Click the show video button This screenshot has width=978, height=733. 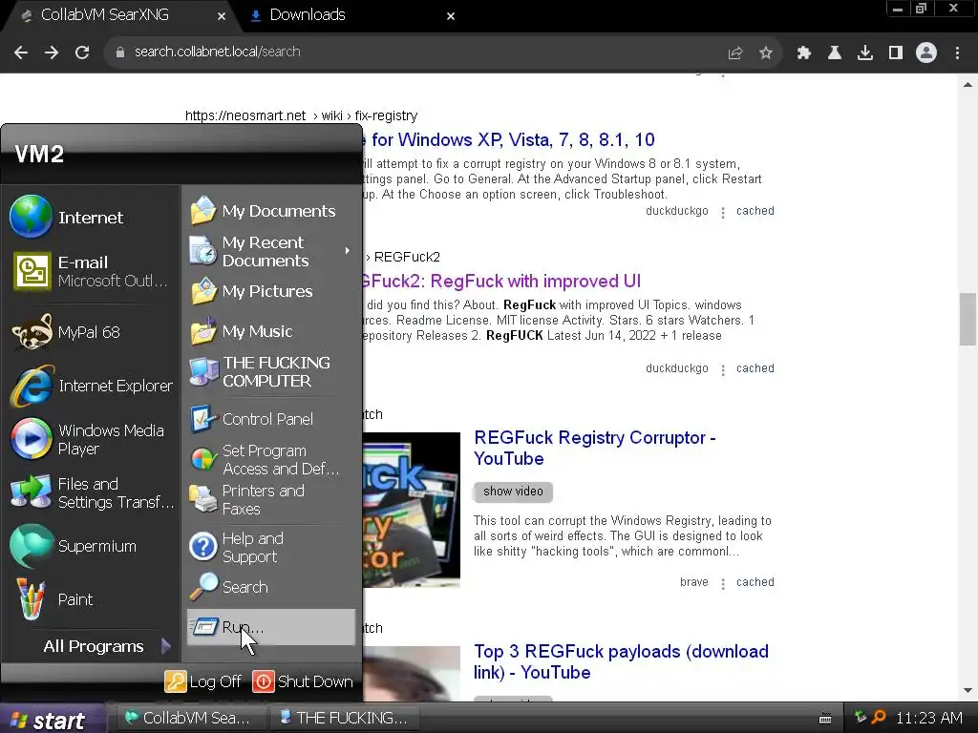coord(513,492)
